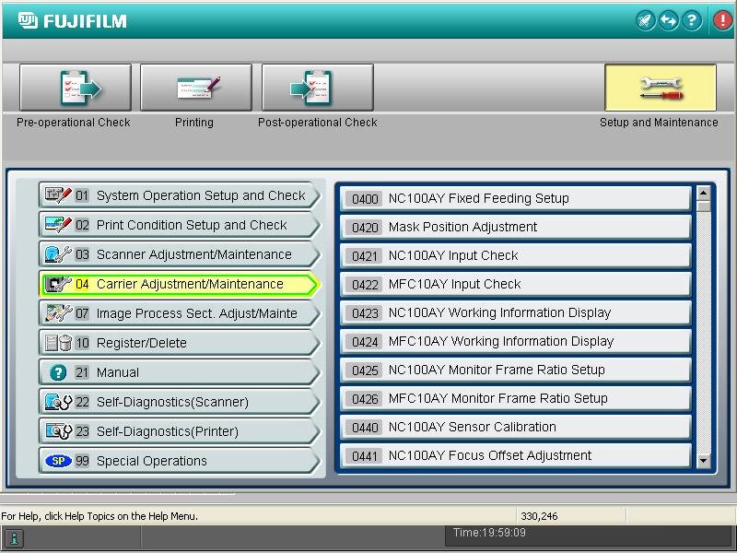The width and height of the screenshot is (737, 553).
Task: Click the info icon in bottom-left corner
Action: click(14, 538)
